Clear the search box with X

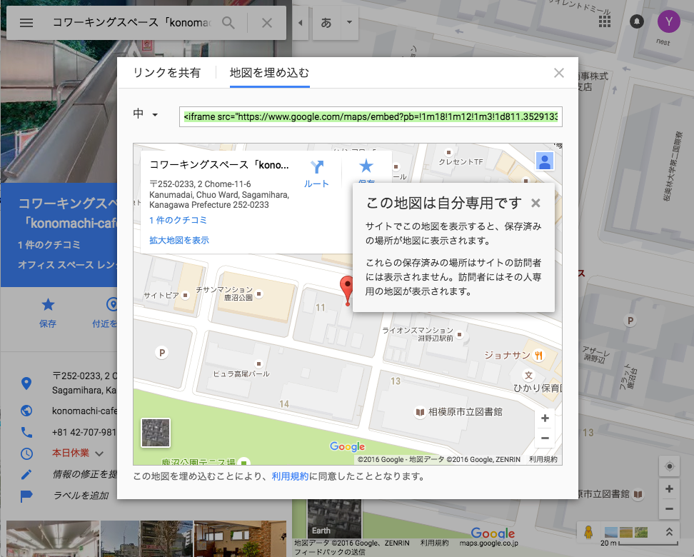click(267, 23)
